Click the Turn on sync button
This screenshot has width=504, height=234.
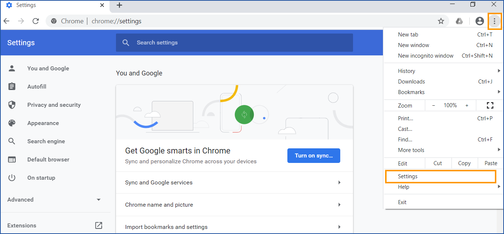314,156
